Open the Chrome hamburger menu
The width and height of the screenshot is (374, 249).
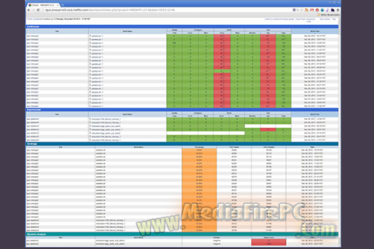338,10
